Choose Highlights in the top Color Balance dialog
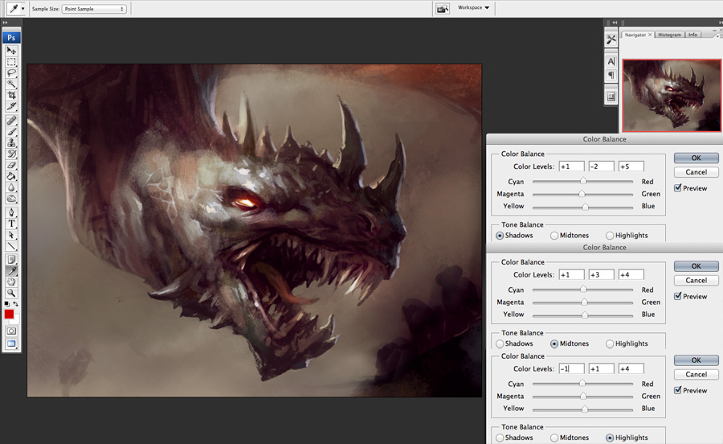 point(627,236)
